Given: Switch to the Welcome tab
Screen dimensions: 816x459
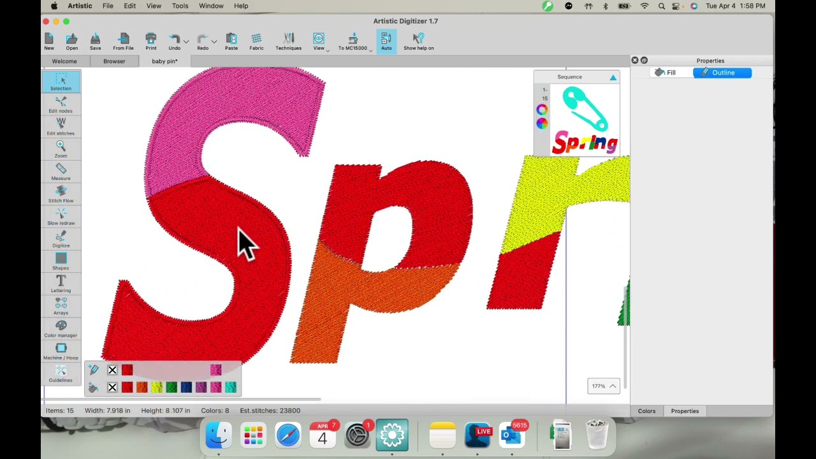Looking at the screenshot, I should tap(64, 61).
